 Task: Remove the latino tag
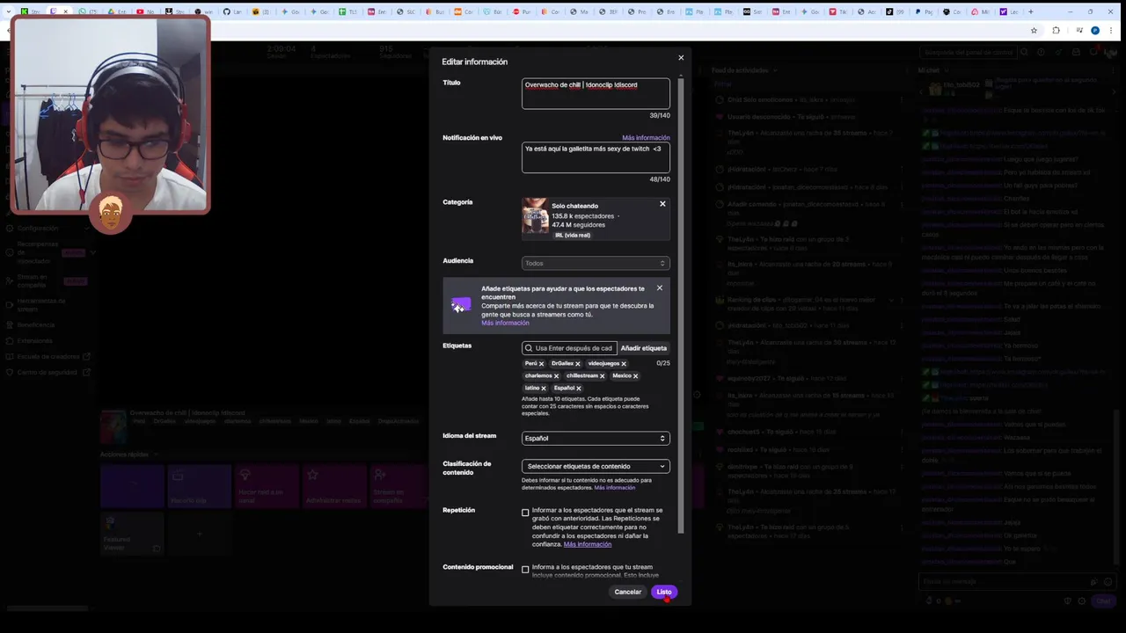point(544,389)
